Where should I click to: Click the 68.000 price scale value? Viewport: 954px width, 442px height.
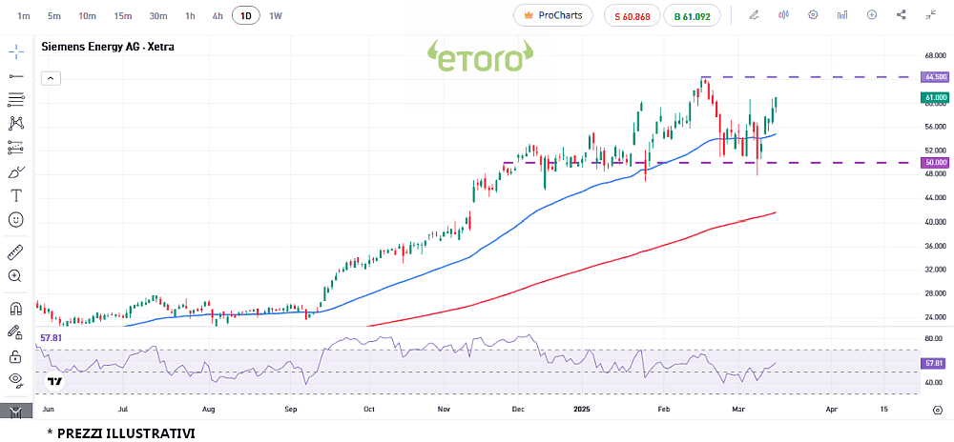pyautogui.click(x=935, y=55)
